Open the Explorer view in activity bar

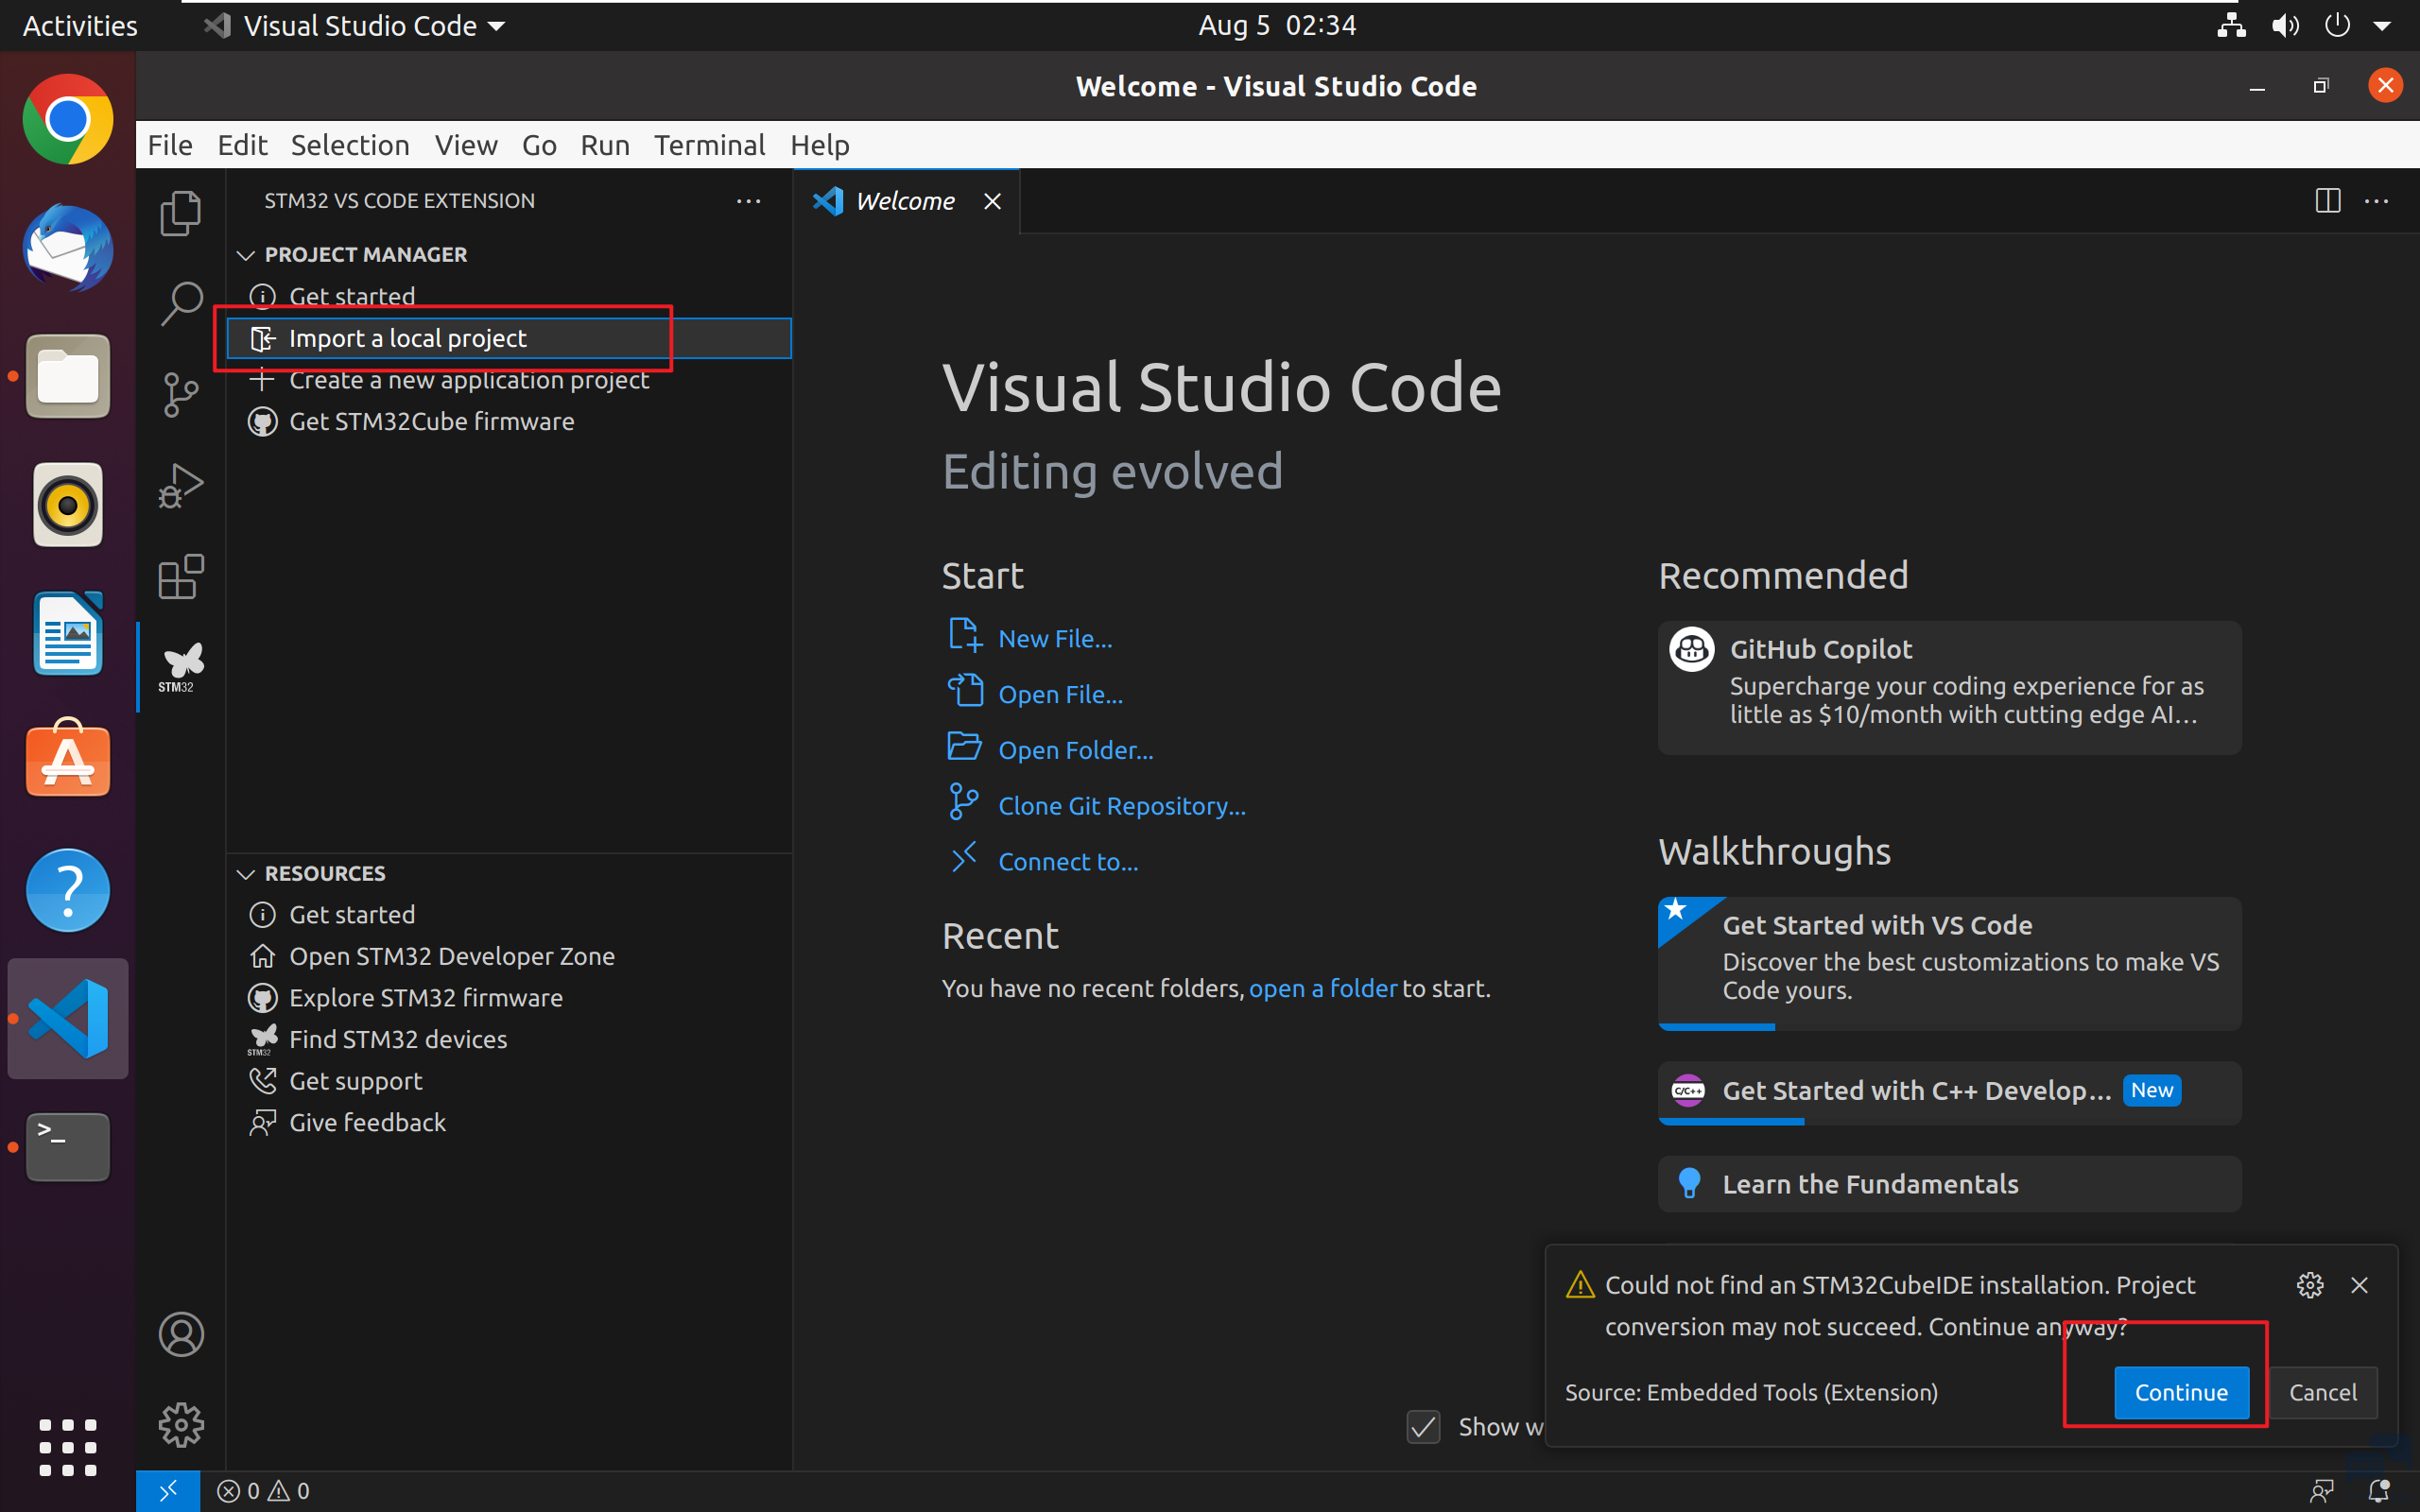point(181,213)
